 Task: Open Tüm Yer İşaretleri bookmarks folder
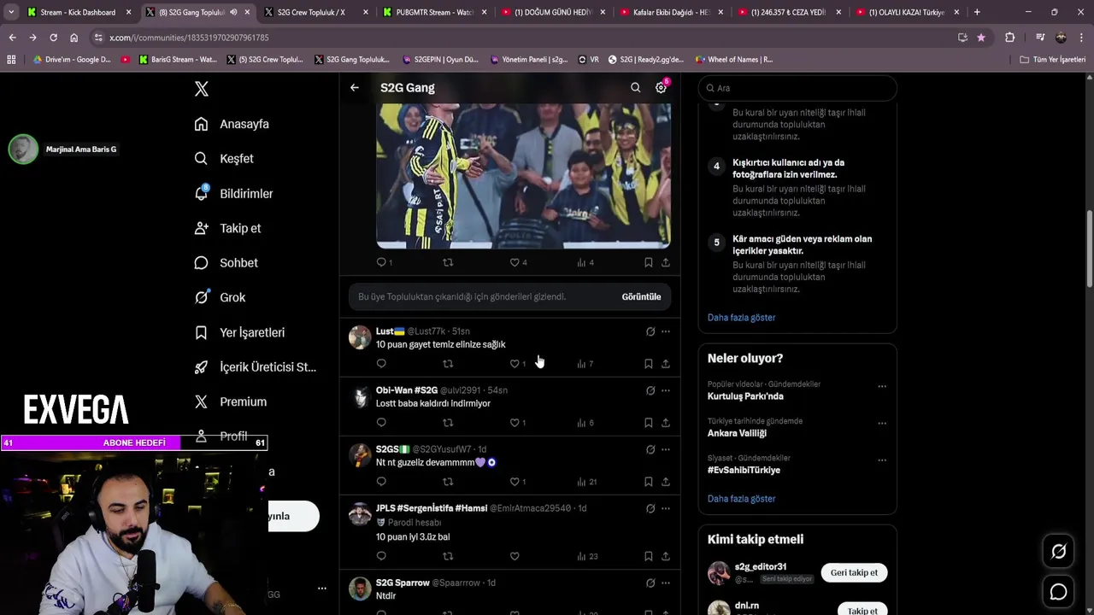[x=1052, y=60]
